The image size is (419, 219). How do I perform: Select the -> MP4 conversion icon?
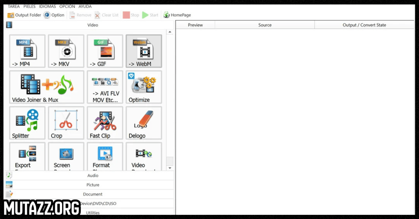[x=27, y=51]
